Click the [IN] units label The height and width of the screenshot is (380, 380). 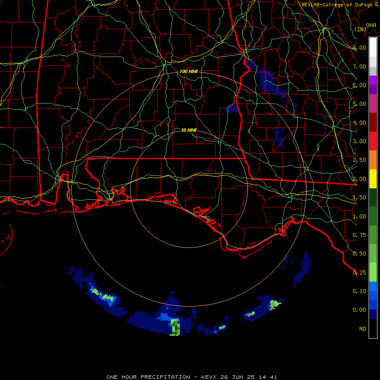click(x=361, y=29)
